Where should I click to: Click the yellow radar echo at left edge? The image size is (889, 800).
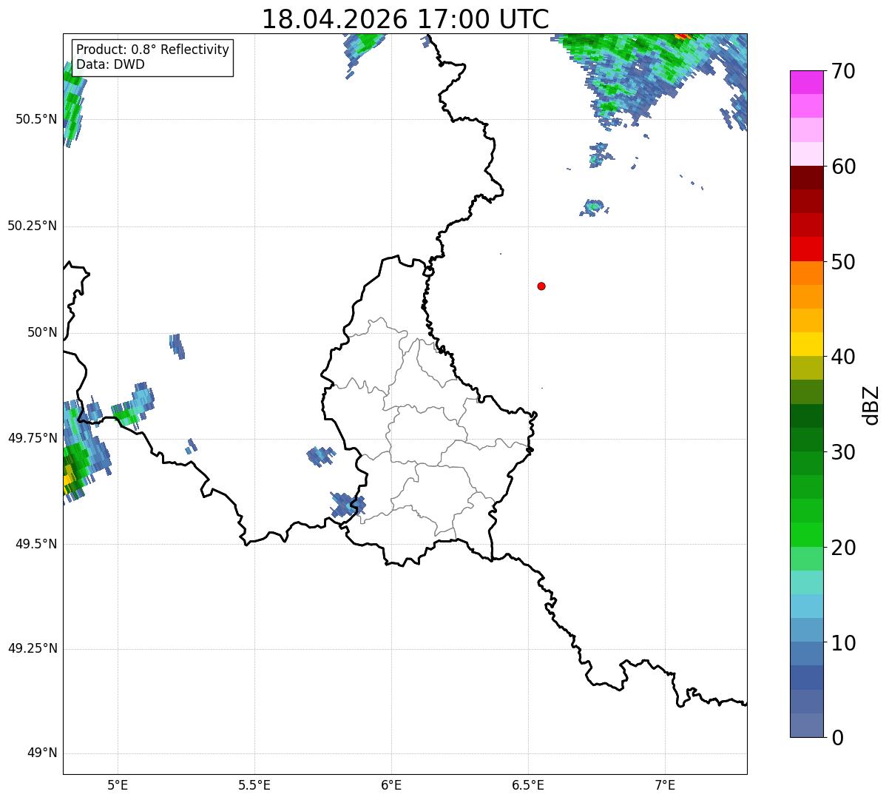point(69,478)
